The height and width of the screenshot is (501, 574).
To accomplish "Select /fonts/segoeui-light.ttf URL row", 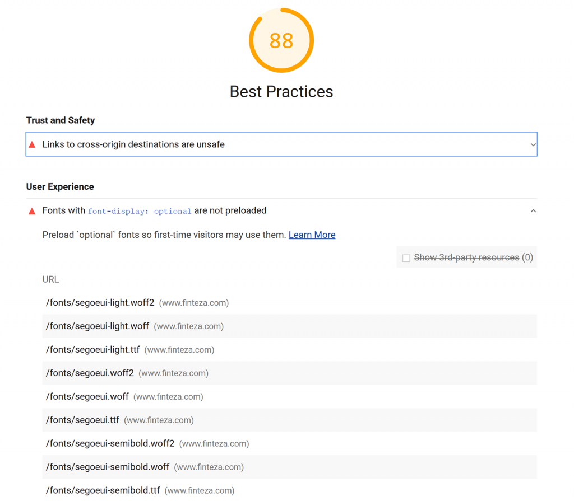I will tap(290, 350).
